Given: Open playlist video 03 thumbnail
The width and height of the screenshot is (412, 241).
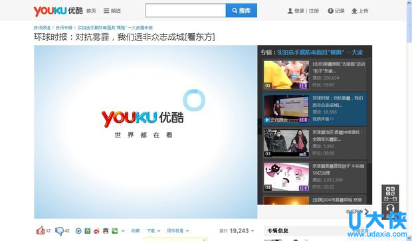Looking at the screenshot, I should coord(286,143).
